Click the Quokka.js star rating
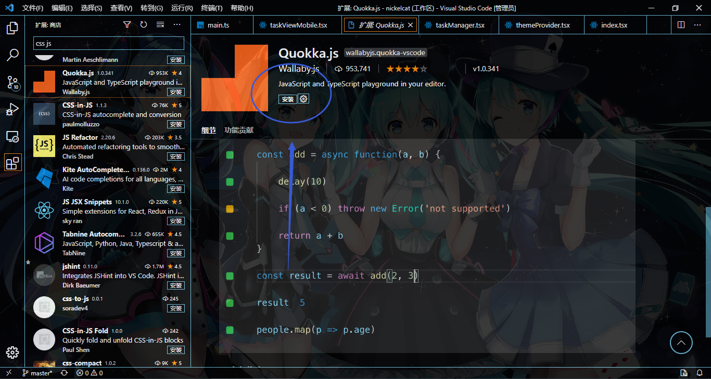This screenshot has height=379, width=711. tap(407, 69)
